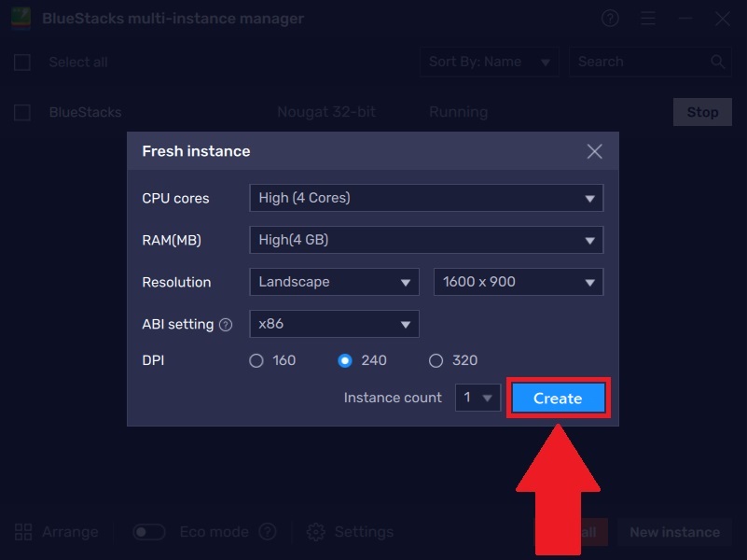This screenshot has height=560, width=747.
Task: Click the Arrange grid icon
Action: pyautogui.click(x=23, y=532)
